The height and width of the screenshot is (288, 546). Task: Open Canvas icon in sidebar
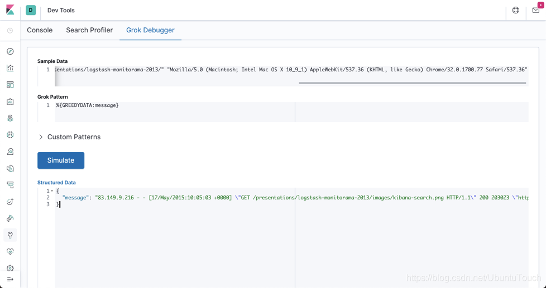click(x=10, y=101)
